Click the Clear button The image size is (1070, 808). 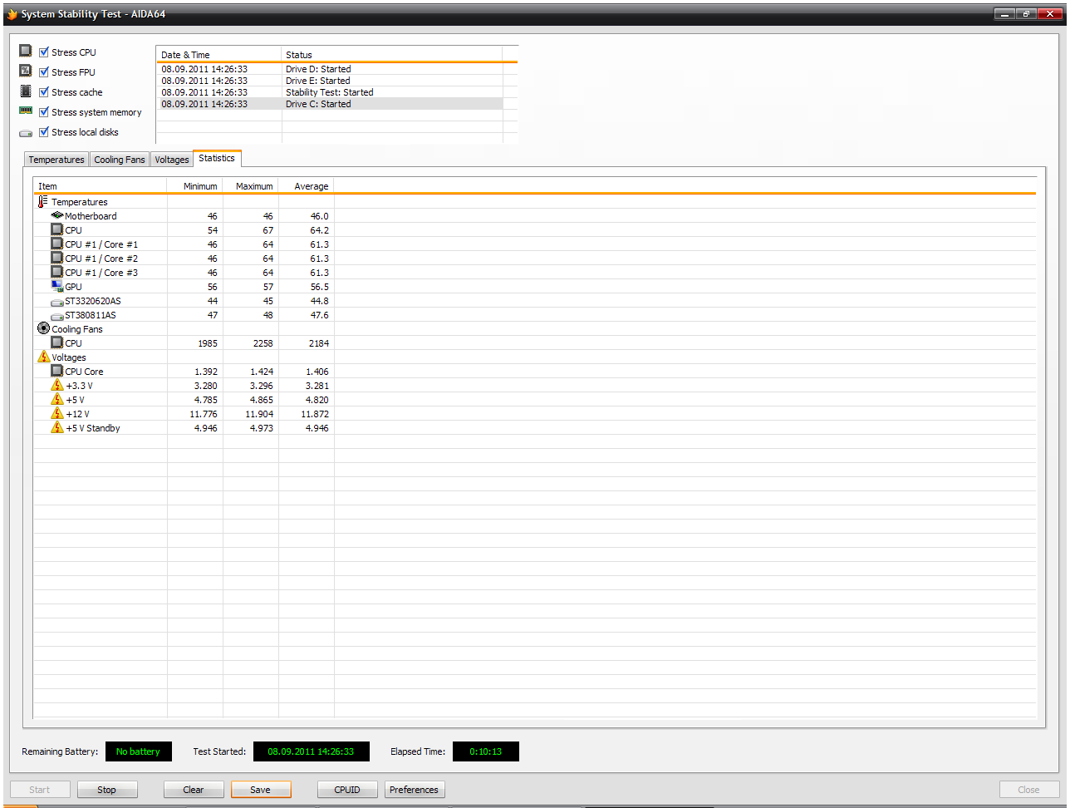click(194, 790)
